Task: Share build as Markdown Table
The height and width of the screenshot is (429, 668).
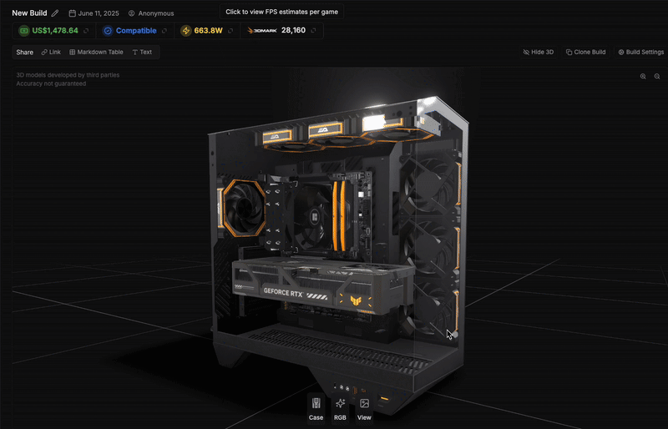Action: tap(96, 52)
